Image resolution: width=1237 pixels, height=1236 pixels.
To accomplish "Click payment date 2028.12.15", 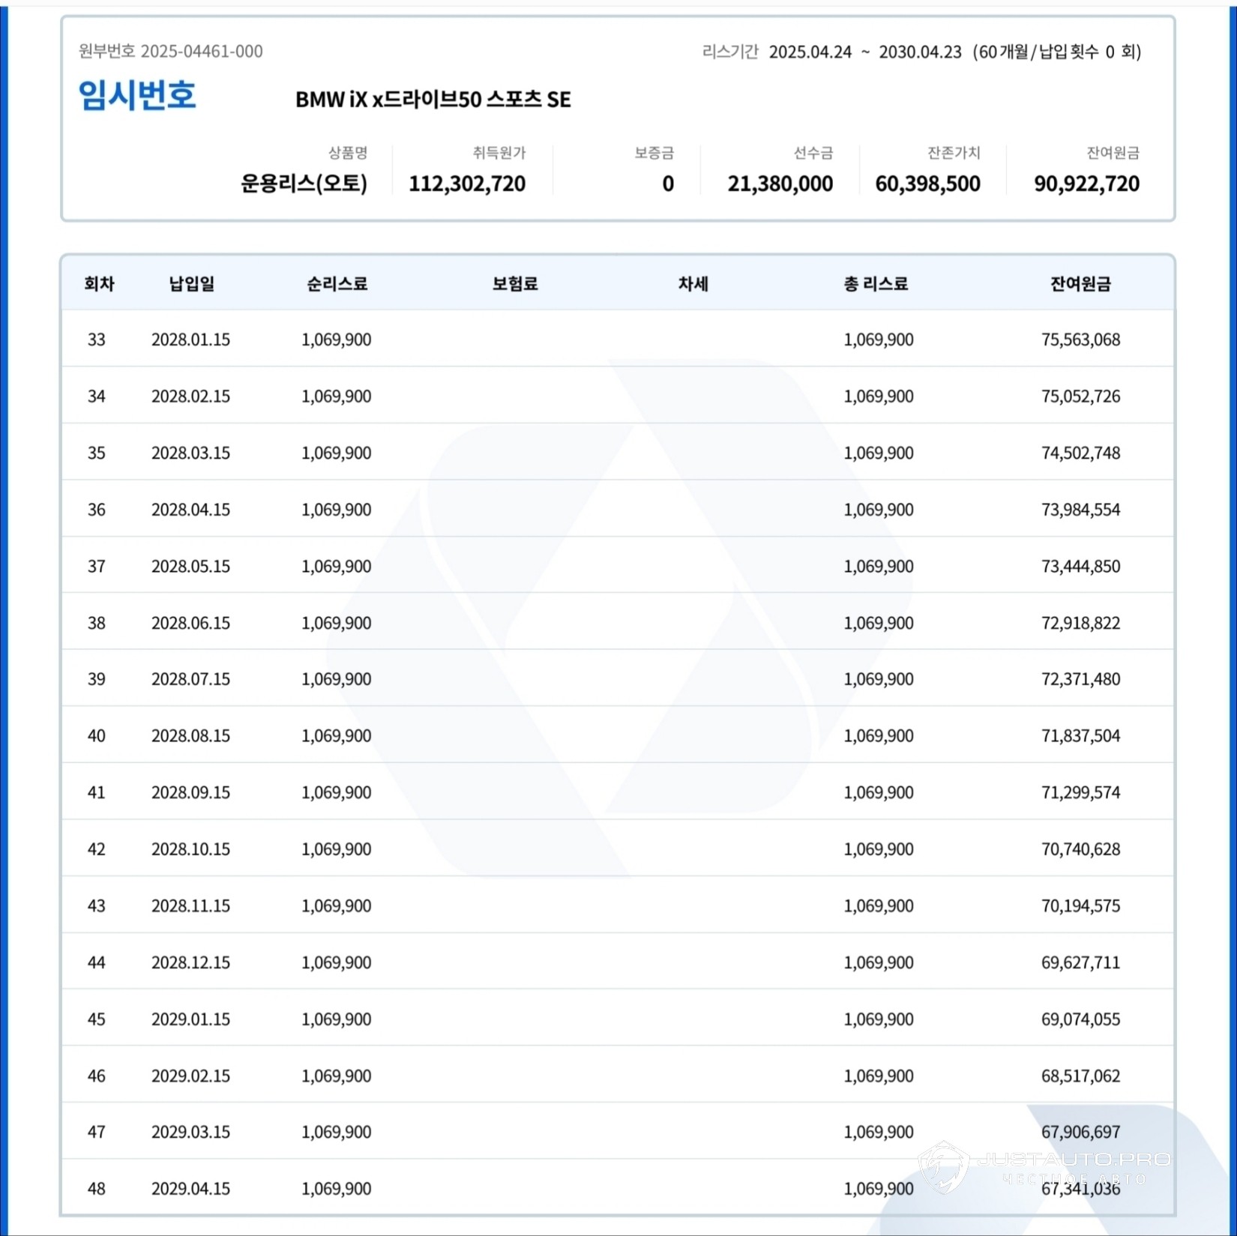I will [190, 963].
